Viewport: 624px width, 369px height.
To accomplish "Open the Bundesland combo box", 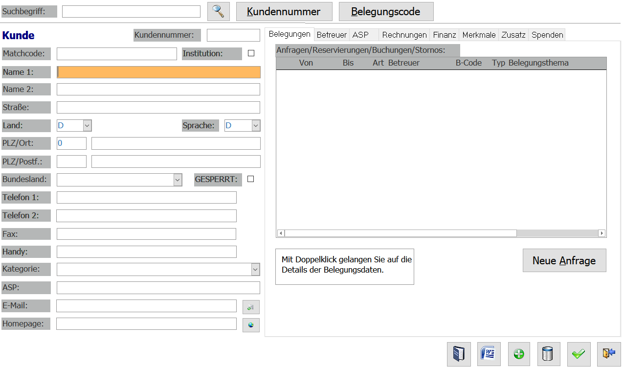I will click(x=178, y=180).
